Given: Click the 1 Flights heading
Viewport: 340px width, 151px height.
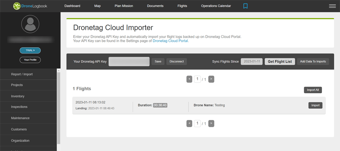Looking at the screenshot, I should [x=82, y=89].
